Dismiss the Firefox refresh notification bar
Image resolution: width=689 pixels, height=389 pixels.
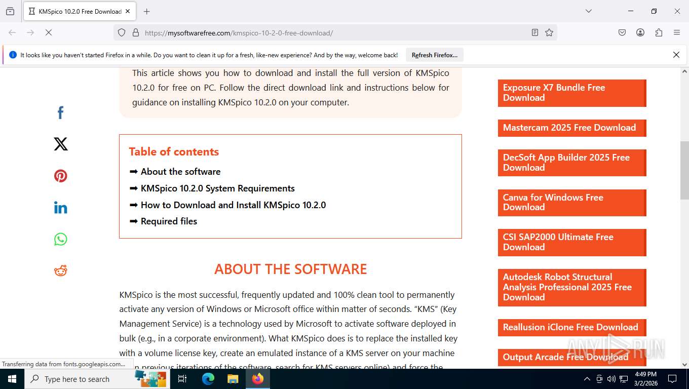point(676,55)
